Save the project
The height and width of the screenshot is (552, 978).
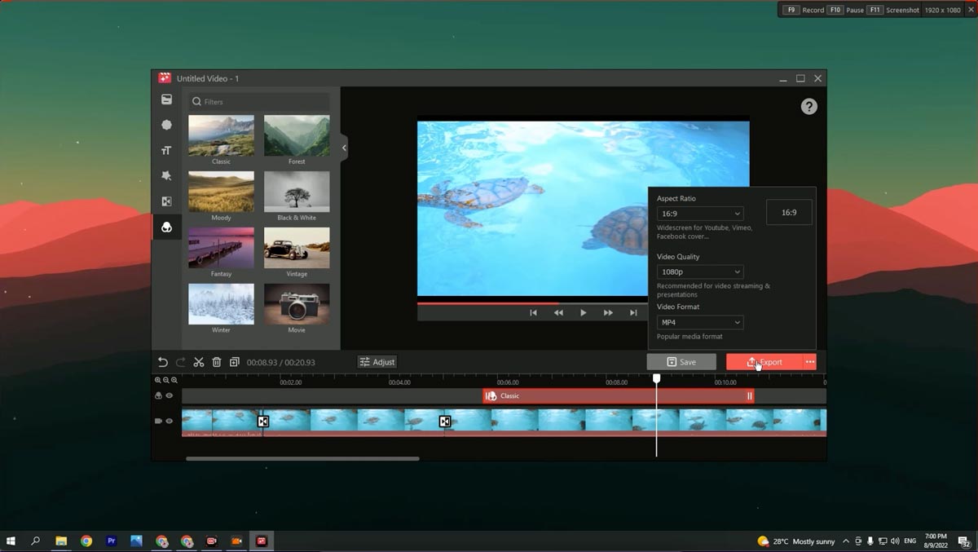tap(681, 361)
